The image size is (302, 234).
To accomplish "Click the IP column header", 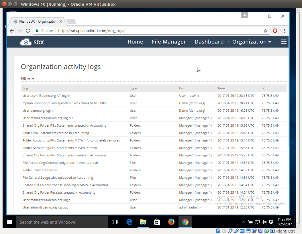I will (x=263, y=88).
